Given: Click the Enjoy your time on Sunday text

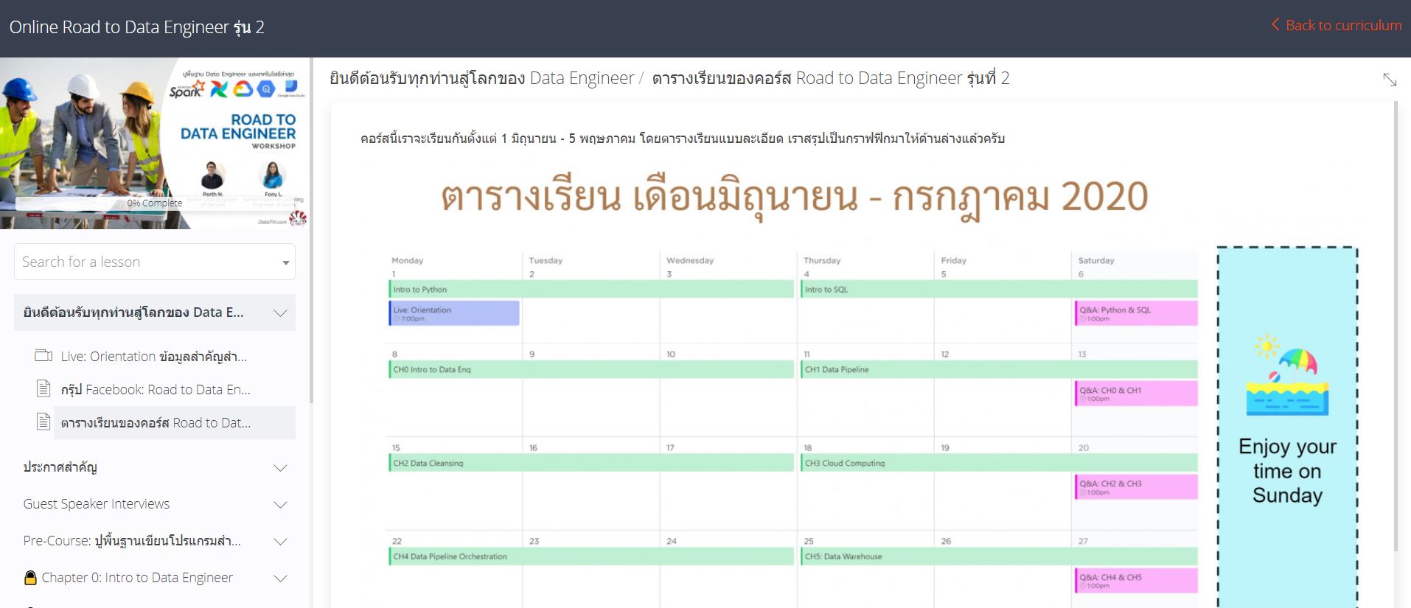Looking at the screenshot, I should [1287, 471].
